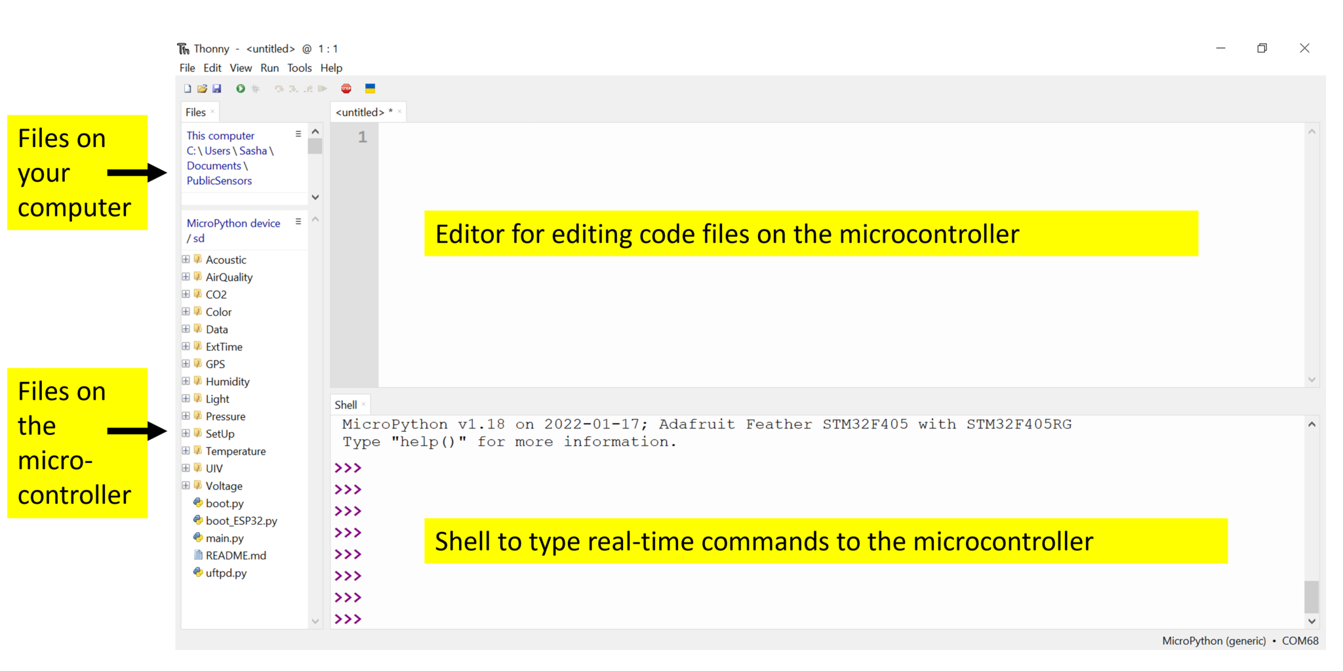Click the Ukraine flag toolbar icon
This screenshot has width=1343, height=671.
coord(370,89)
